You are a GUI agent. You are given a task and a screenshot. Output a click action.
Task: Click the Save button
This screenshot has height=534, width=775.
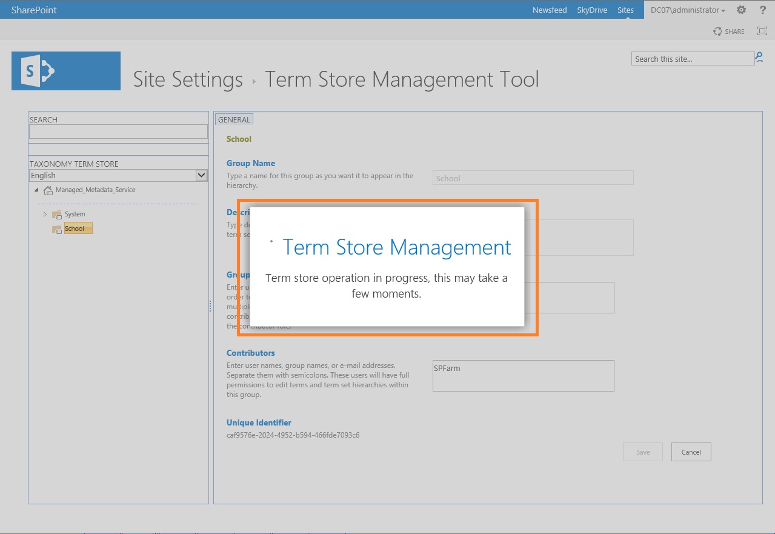tap(642, 452)
